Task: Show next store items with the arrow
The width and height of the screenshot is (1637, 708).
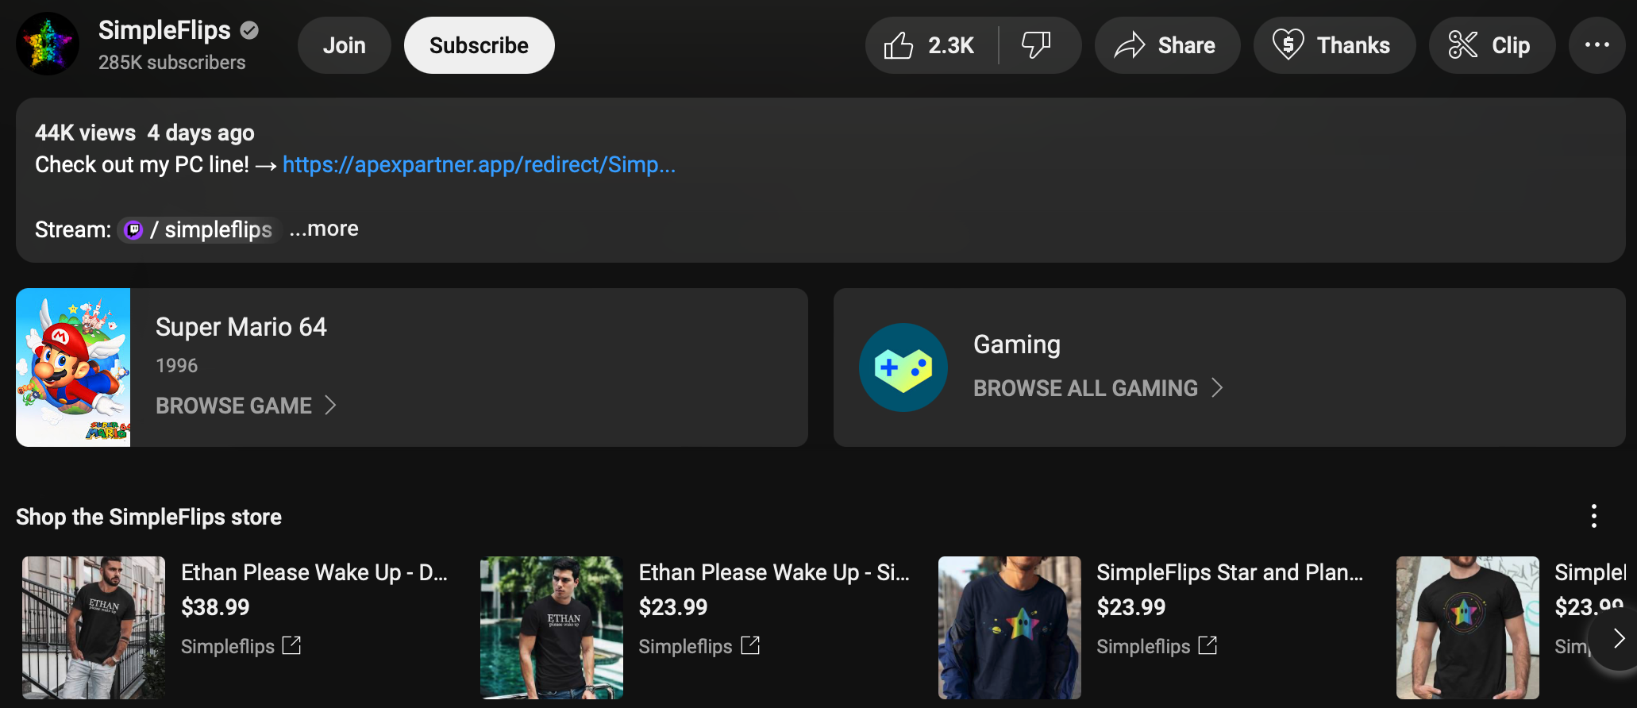Action: [1618, 638]
